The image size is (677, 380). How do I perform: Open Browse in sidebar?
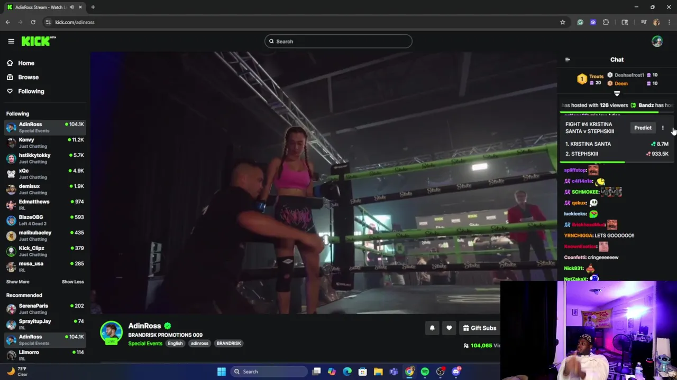(22, 77)
